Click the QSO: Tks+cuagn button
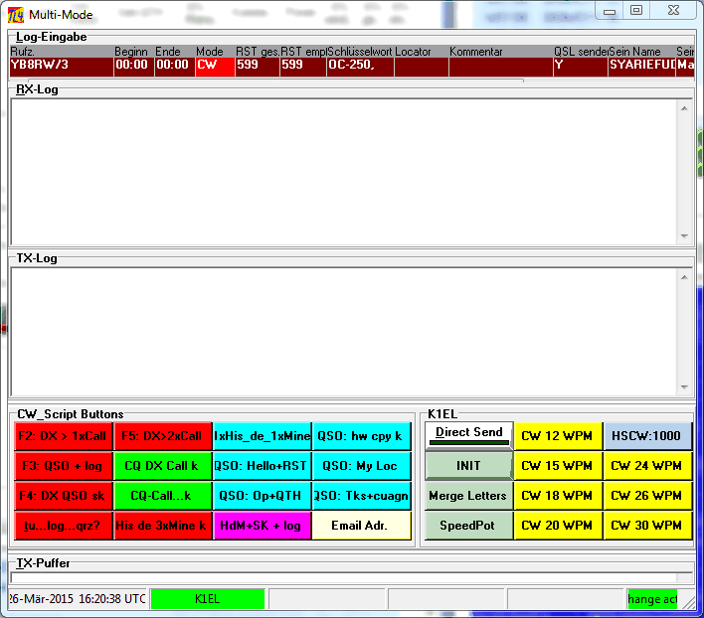 pyautogui.click(x=361, y=496)
